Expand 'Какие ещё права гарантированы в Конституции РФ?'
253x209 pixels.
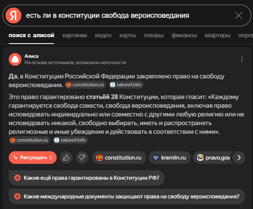pyautogui.click(x=86, y=178)
